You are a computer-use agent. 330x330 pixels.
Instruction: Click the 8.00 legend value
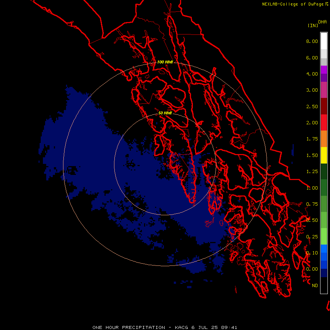pos(312,41)
